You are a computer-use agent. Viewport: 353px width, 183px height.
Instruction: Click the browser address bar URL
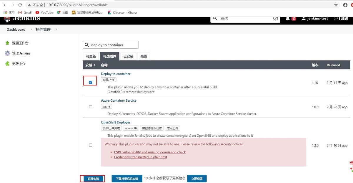point(77,5)
